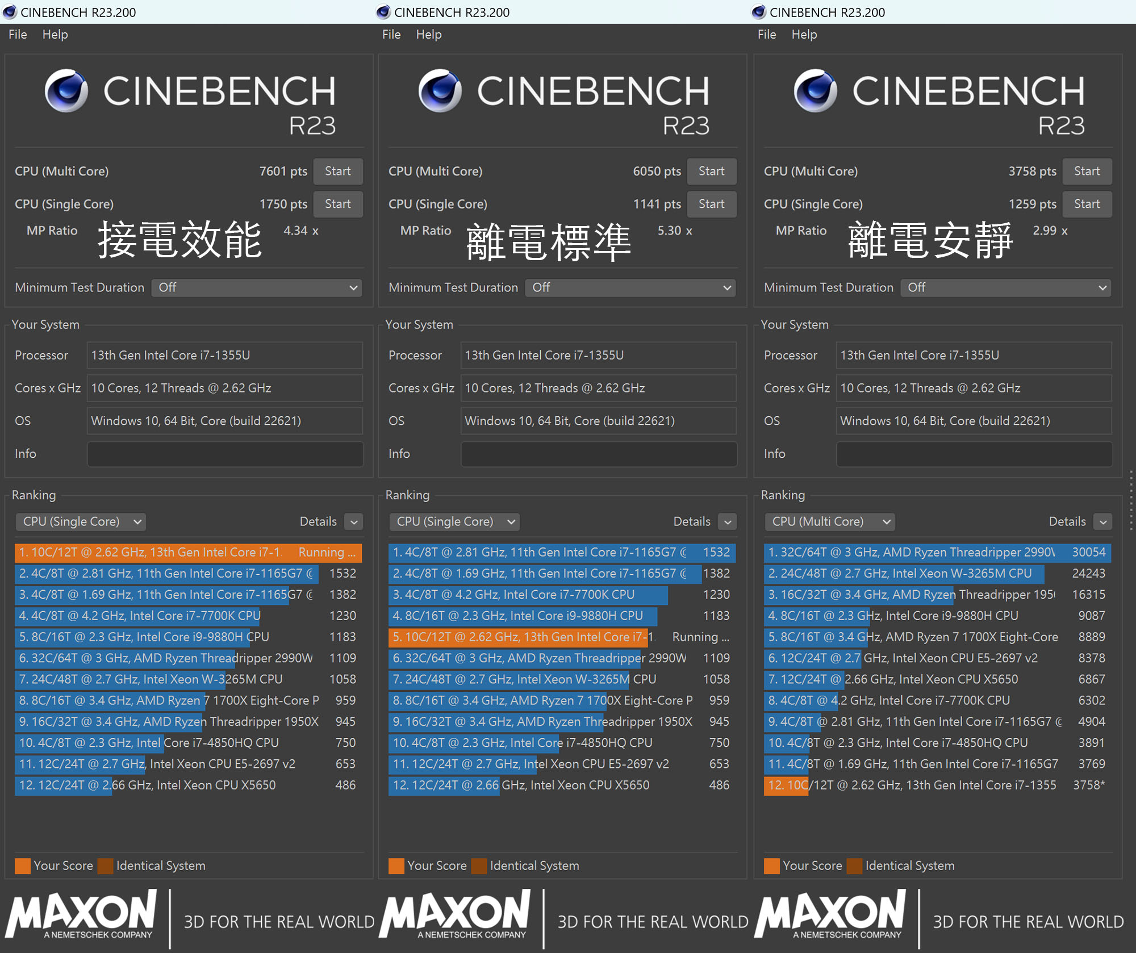Expand Details arrow in right window ranking
This screenshot has width=1136, height=953.
point(1103,522)
